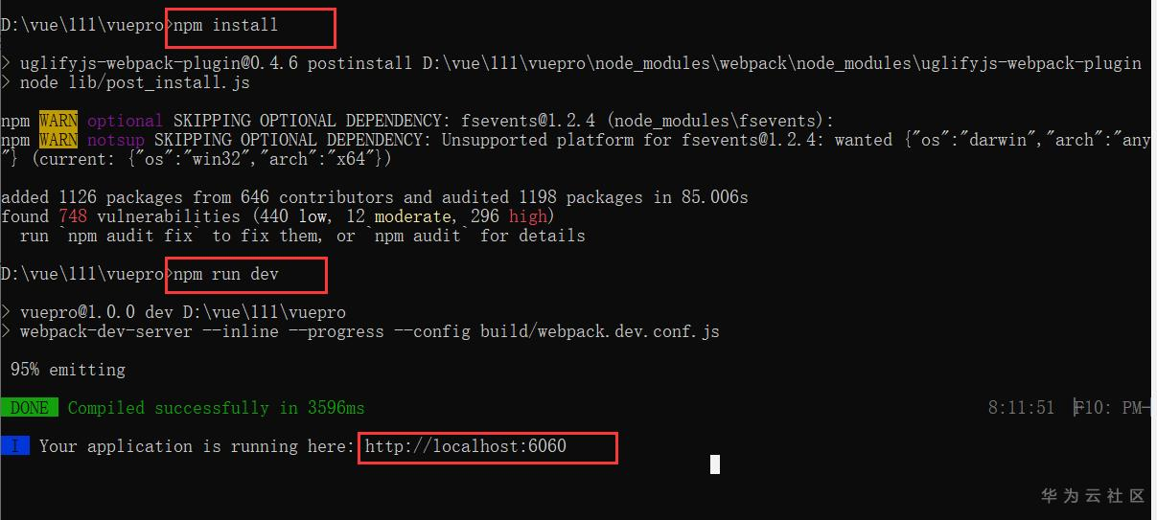This screenshot has width=1157, height=520.
Task: Click the 8:11:51 timestamp
Action: pos(1022,408)
